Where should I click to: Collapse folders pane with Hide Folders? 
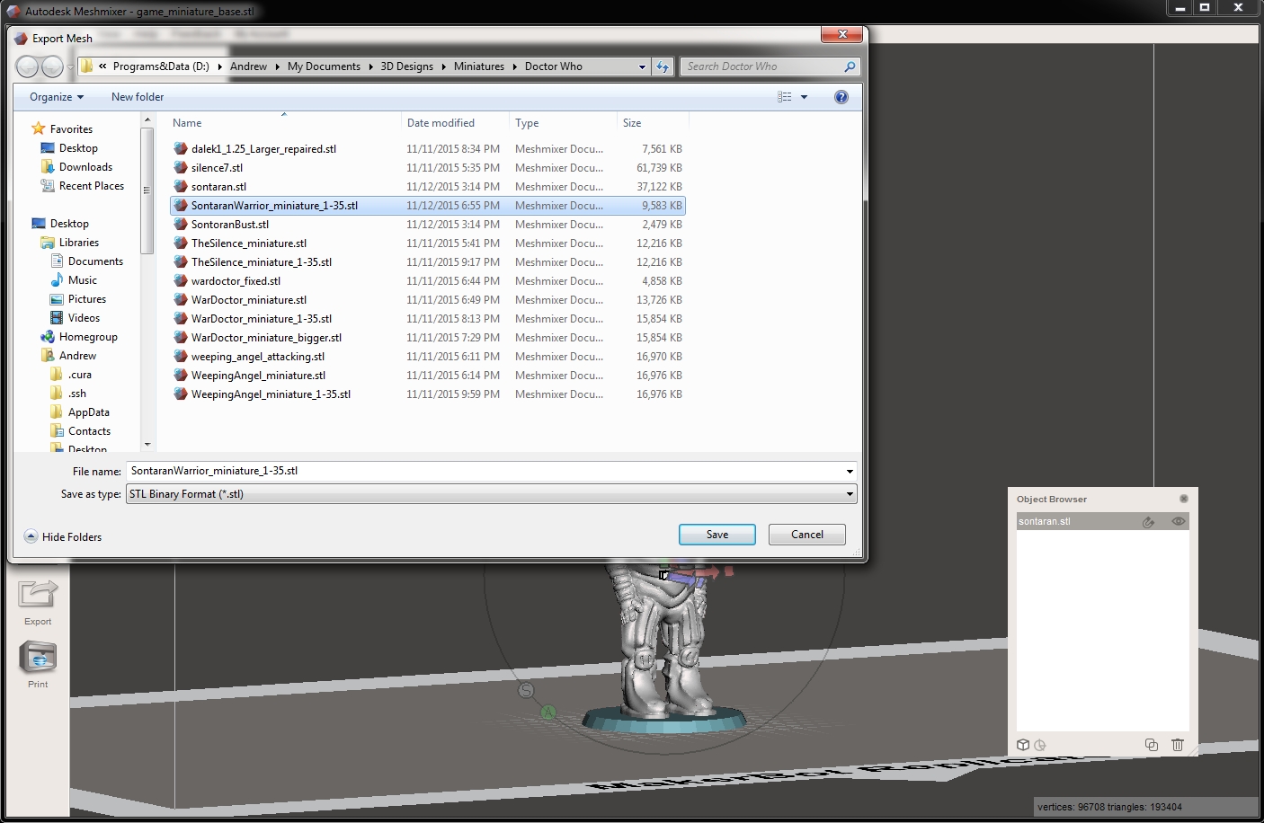click(x=63, y=536)
